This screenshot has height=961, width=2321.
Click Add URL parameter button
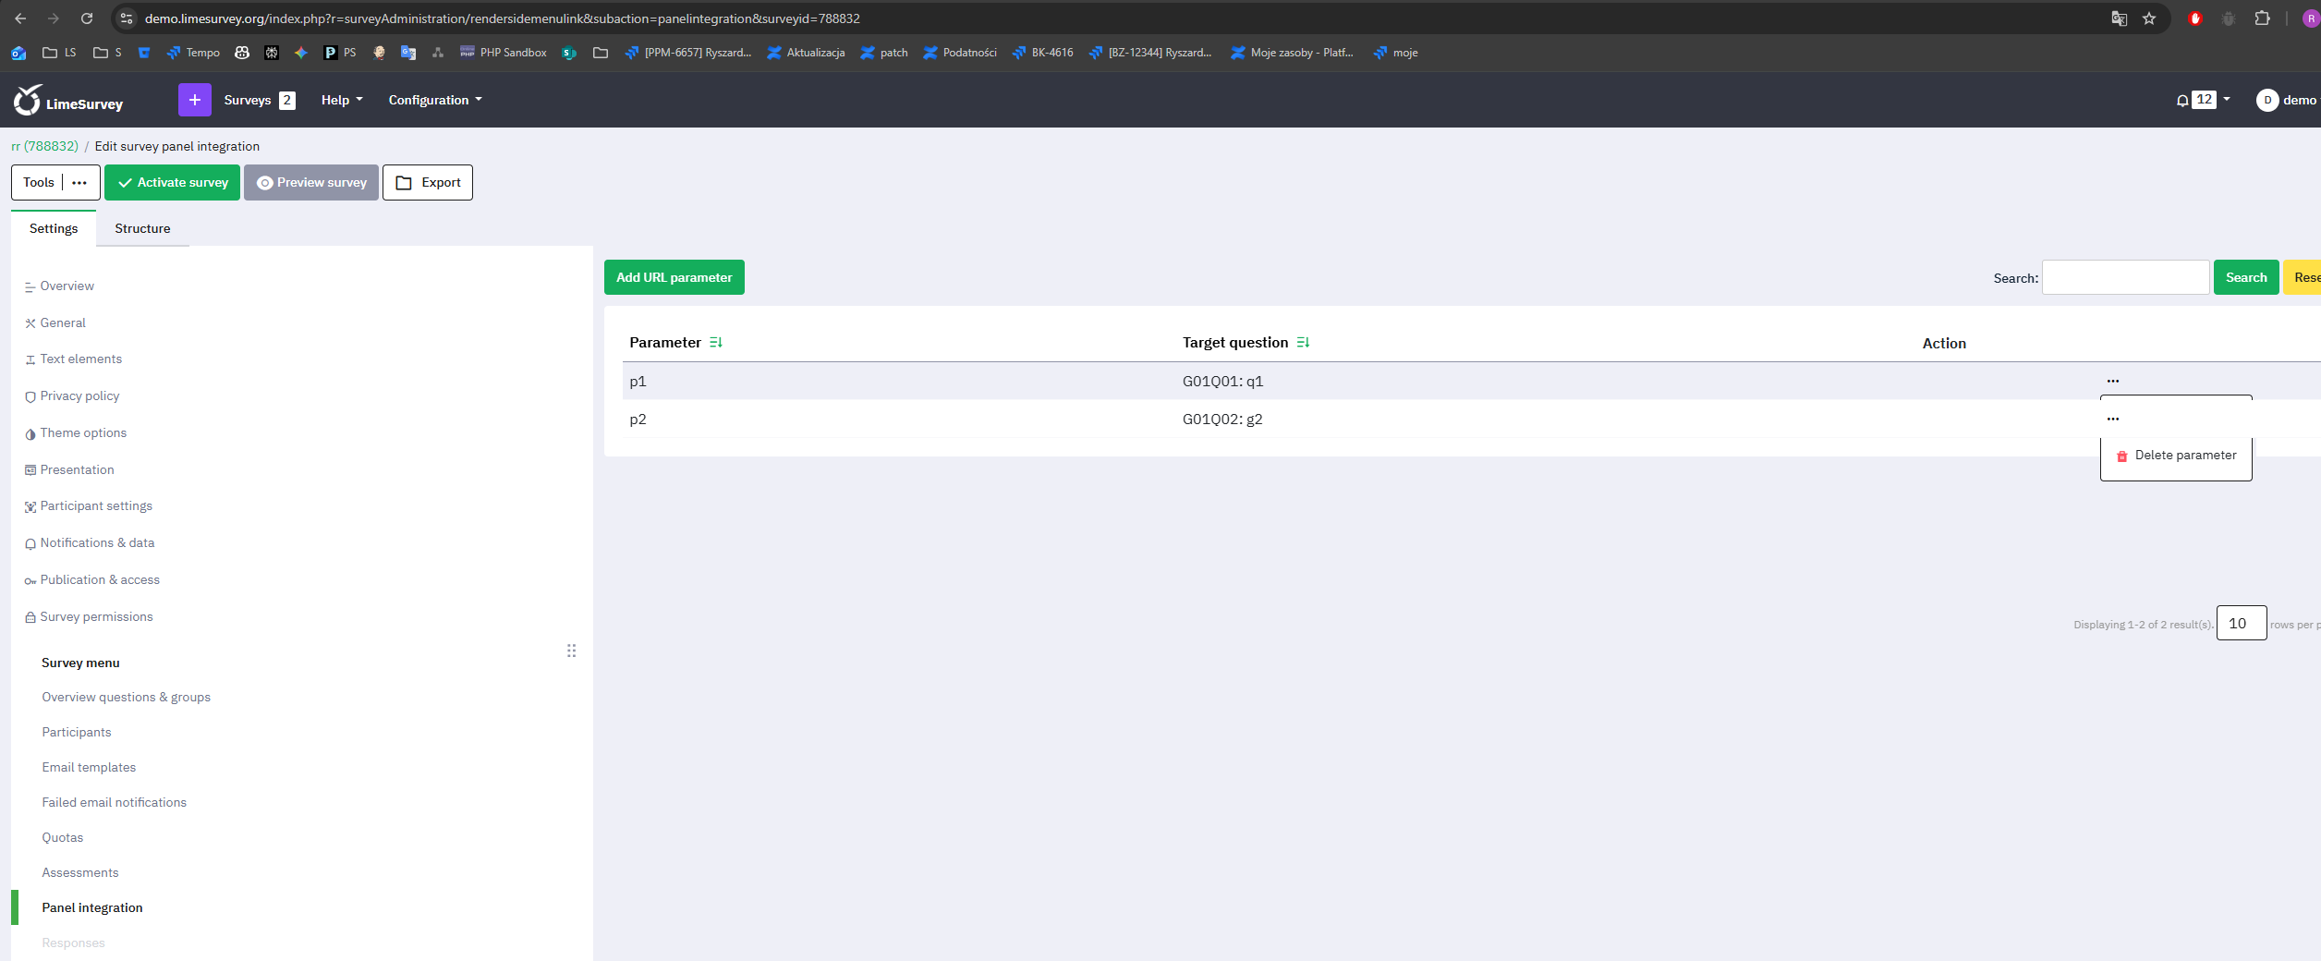coord(674,277)
